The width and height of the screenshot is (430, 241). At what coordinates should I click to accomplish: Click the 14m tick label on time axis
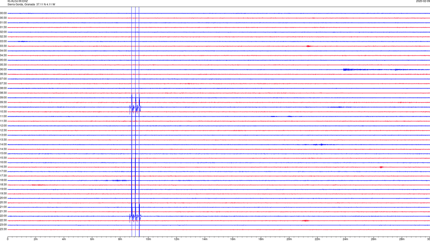(205, 239)
